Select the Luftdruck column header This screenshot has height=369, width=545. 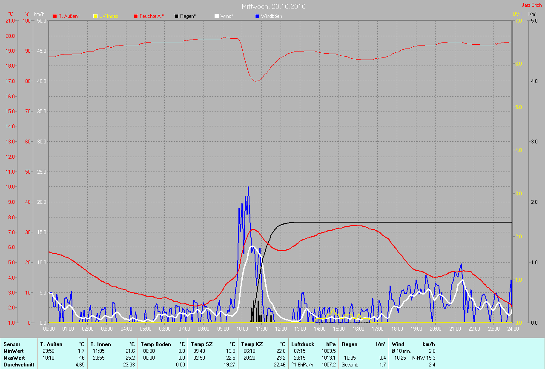(303, 344)
